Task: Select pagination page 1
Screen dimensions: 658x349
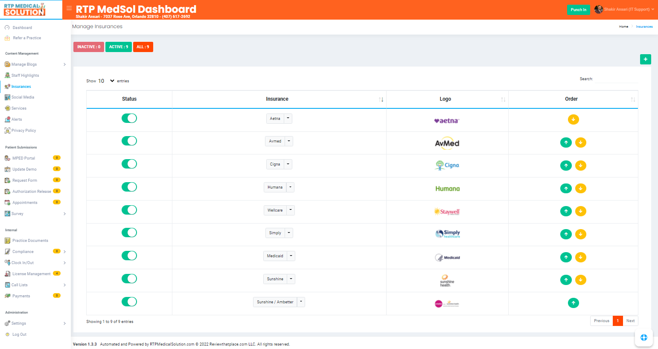Action: pyautogui.click(x=617, y=321)
